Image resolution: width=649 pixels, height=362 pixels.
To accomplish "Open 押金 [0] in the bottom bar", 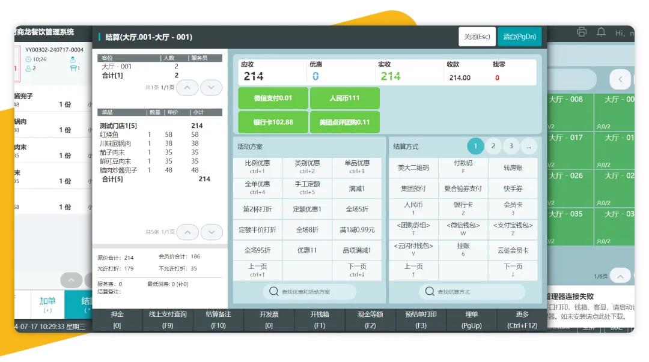I will pyautogui.click(x=117, y=320).
